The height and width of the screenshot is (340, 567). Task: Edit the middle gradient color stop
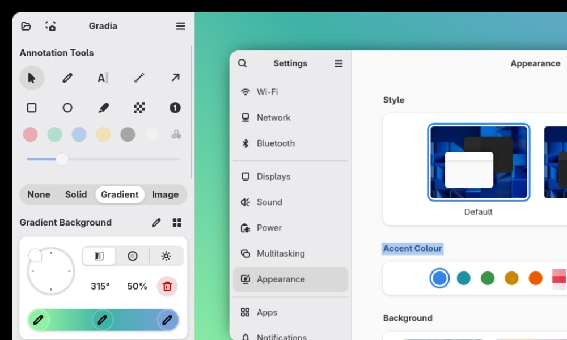tap(103, 320)
